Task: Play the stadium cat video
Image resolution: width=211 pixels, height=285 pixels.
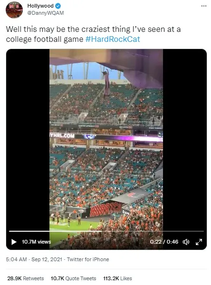Action: pyautogui.click(x=14, y=242)
